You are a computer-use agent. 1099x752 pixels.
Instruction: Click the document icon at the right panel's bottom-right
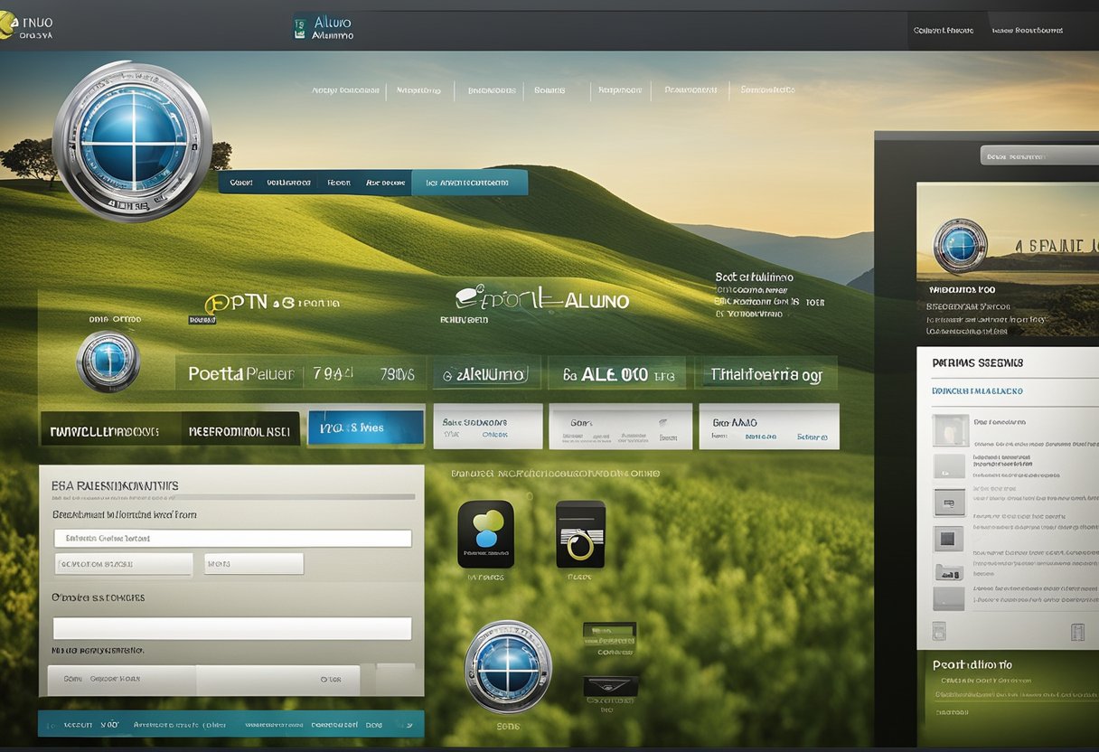click(1076, 631)
